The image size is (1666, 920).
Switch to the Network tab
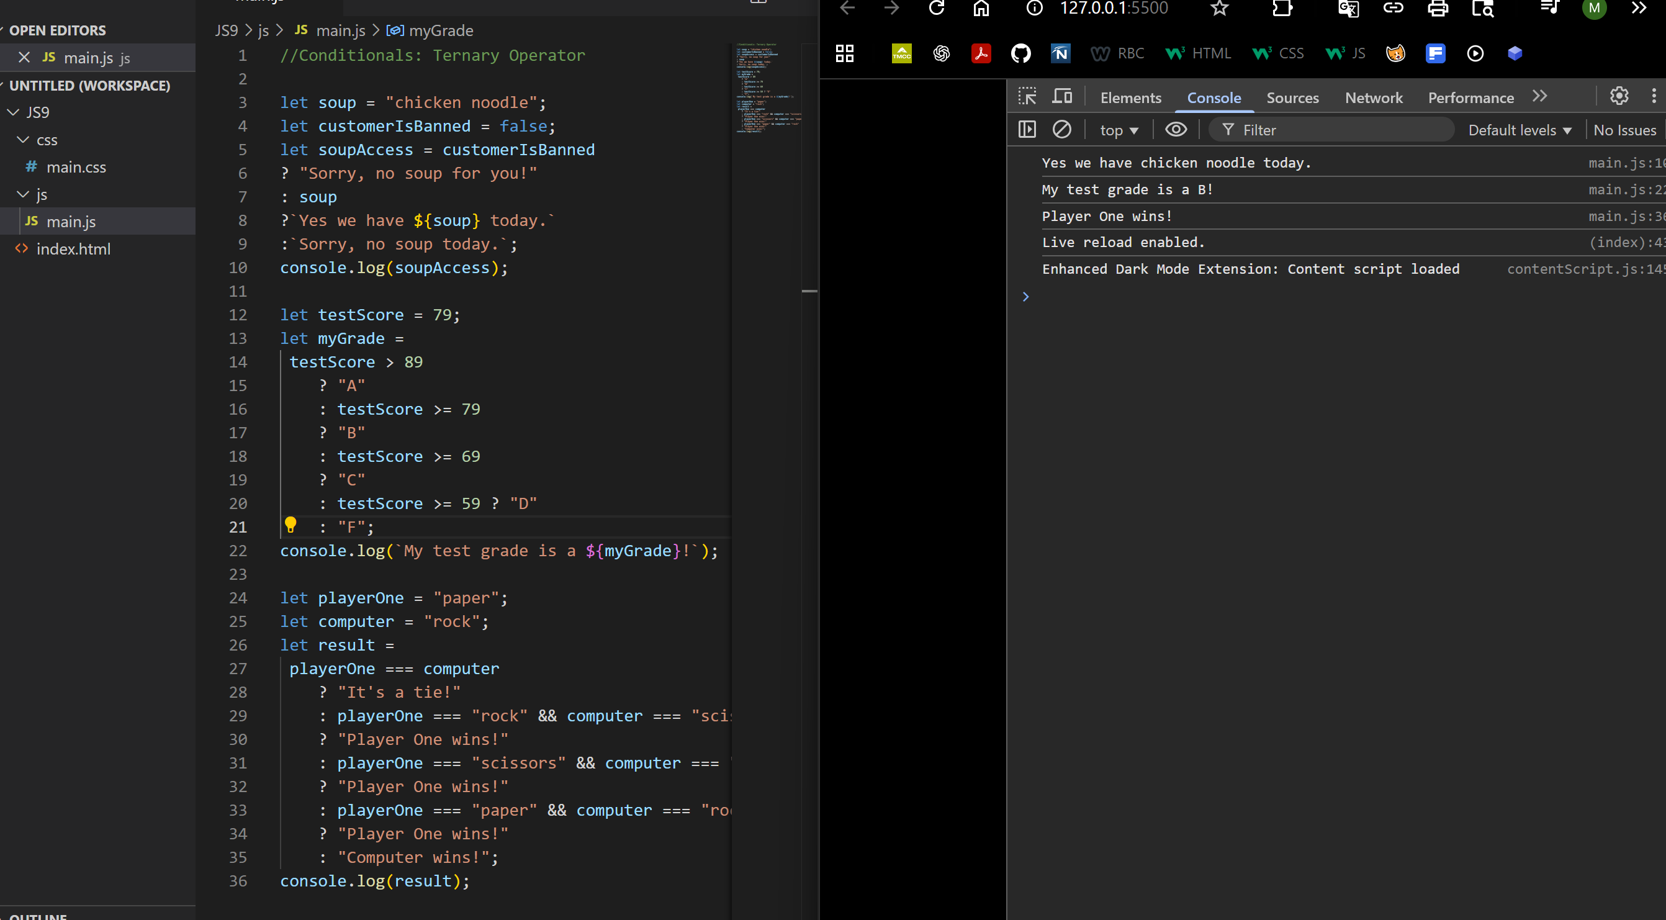coord(1373,97)
